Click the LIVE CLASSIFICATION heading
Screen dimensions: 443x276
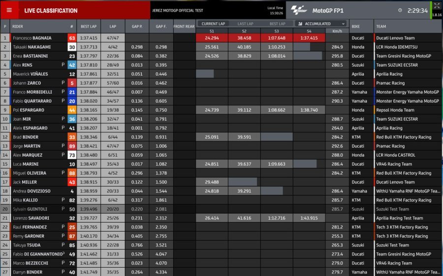(51, 11)
